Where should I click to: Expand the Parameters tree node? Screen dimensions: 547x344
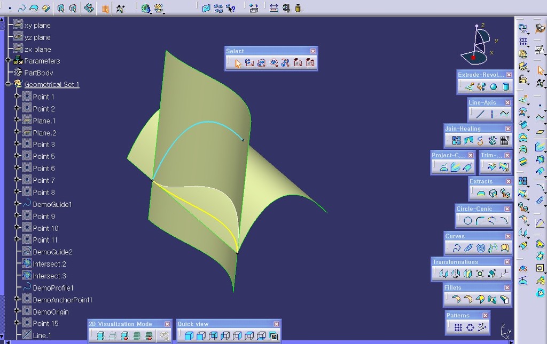(9, 61)
